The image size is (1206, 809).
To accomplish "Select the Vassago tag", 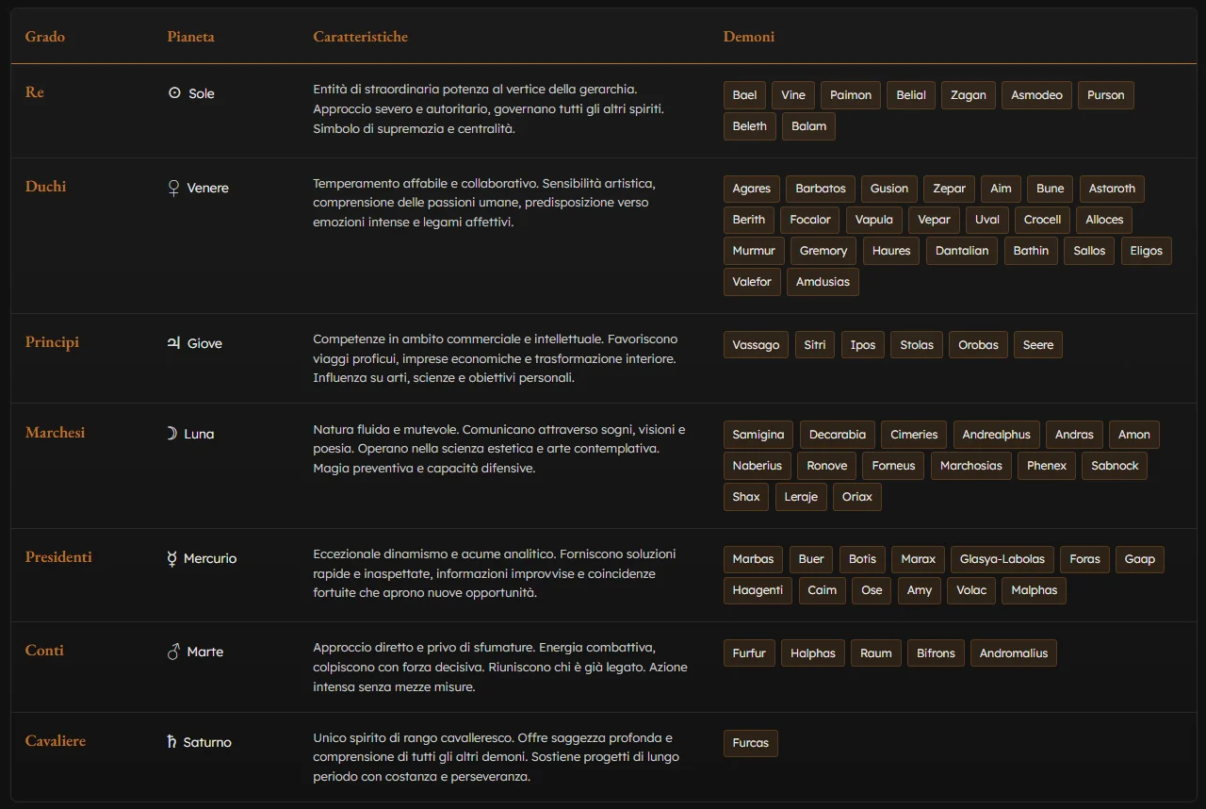I will point(756,345).
